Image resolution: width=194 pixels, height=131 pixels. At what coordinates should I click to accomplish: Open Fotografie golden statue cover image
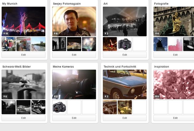[x=174, y=21]
